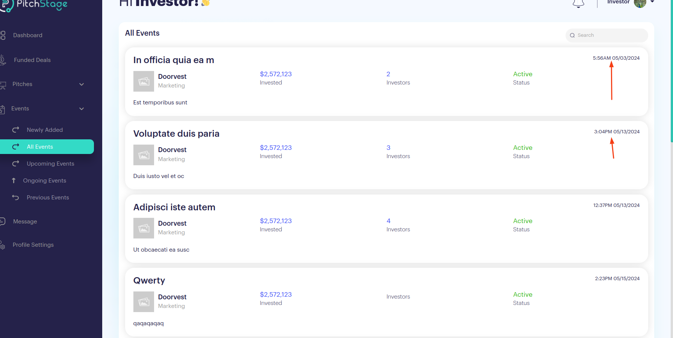Click Doorvest image placeholder in Adipisci iste autem card

tap(144, 228)
